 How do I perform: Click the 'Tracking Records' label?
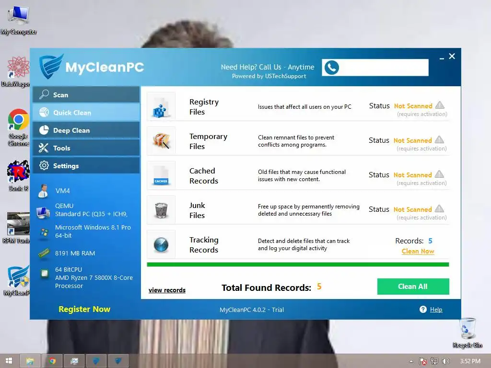pyautogui.click(x=203, y=244)
